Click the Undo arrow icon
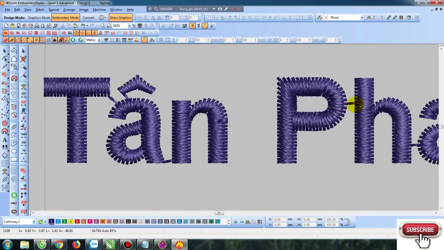This screenshot has height=250, width=444. (x=83, y=26)
